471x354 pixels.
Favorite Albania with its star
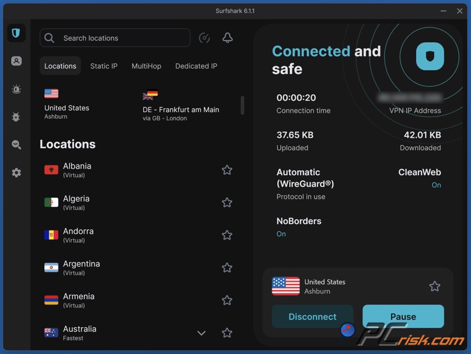[x=227, y=170]
